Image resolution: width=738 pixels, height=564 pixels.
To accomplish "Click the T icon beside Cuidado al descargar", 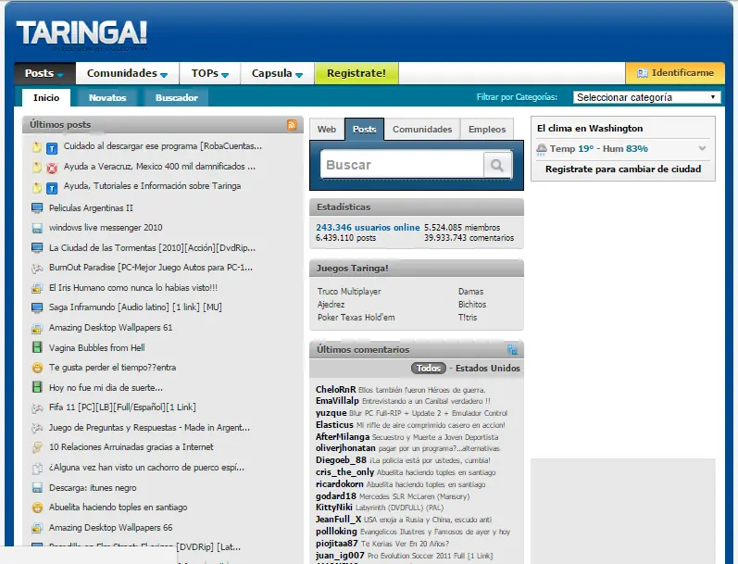I will pos(52,149).
